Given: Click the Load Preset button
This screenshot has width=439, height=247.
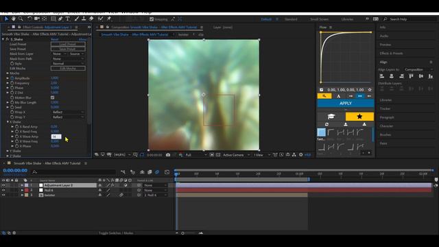Looking at the screenshot, I should pos(68,44).
